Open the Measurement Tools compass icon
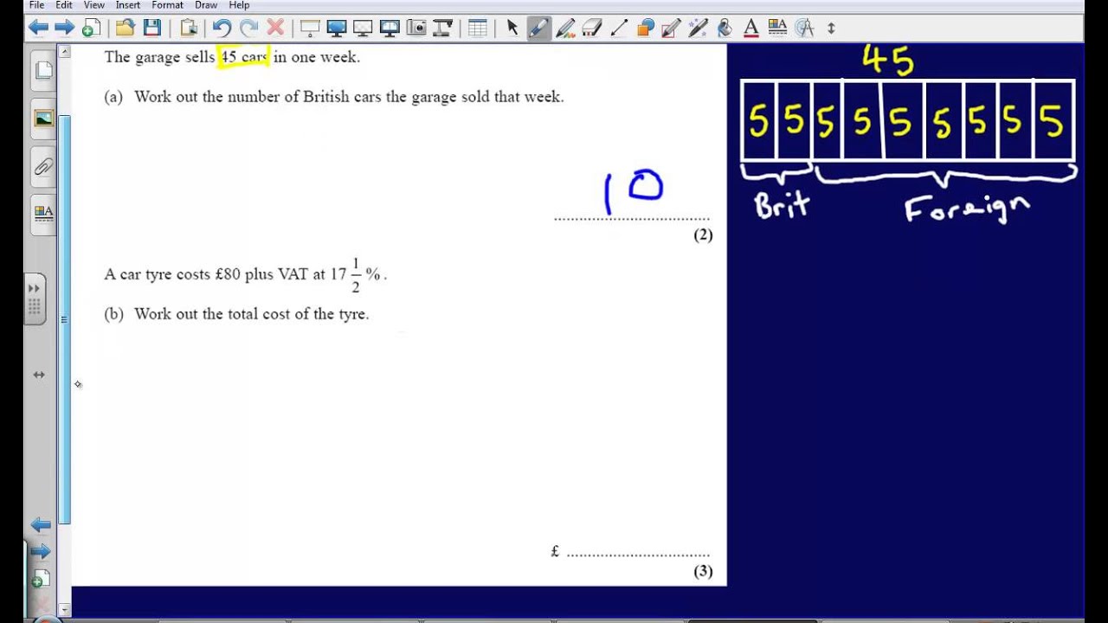The width and height of the screenshot is (1108, 623). tap(804, 28)
